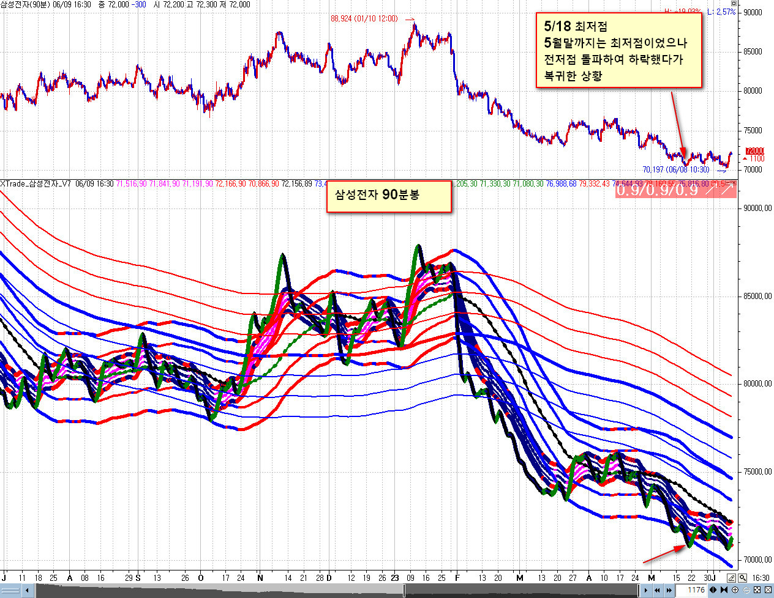This screenshot has width=774, height=598.
Task: Click the O month marker on time axis
Action: click(x=201, y=578)
